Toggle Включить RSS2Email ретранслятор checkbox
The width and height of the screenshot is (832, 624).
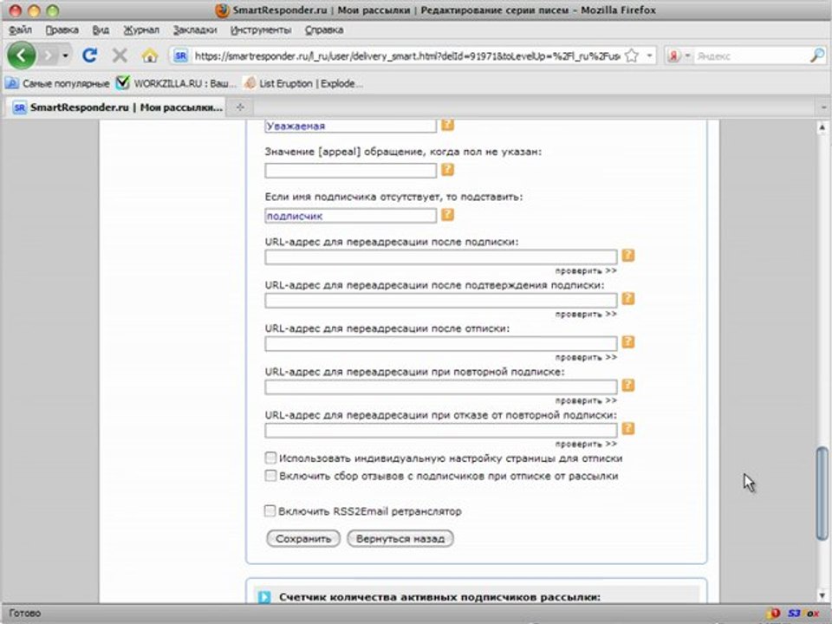pos(270,510)
